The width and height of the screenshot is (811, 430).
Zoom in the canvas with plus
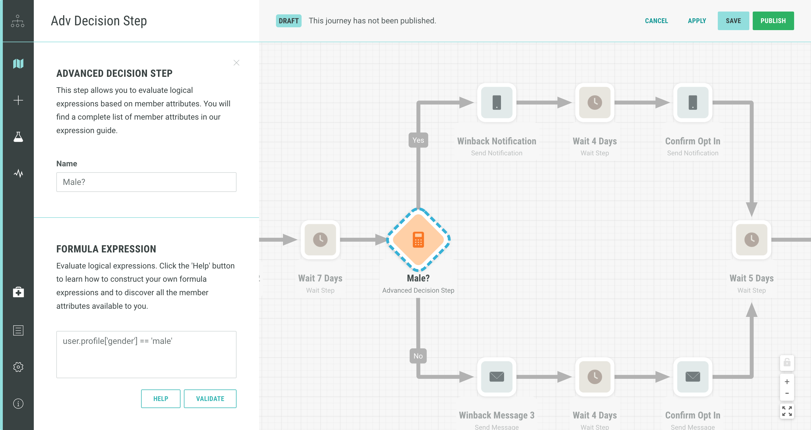[x=787, y=382]
